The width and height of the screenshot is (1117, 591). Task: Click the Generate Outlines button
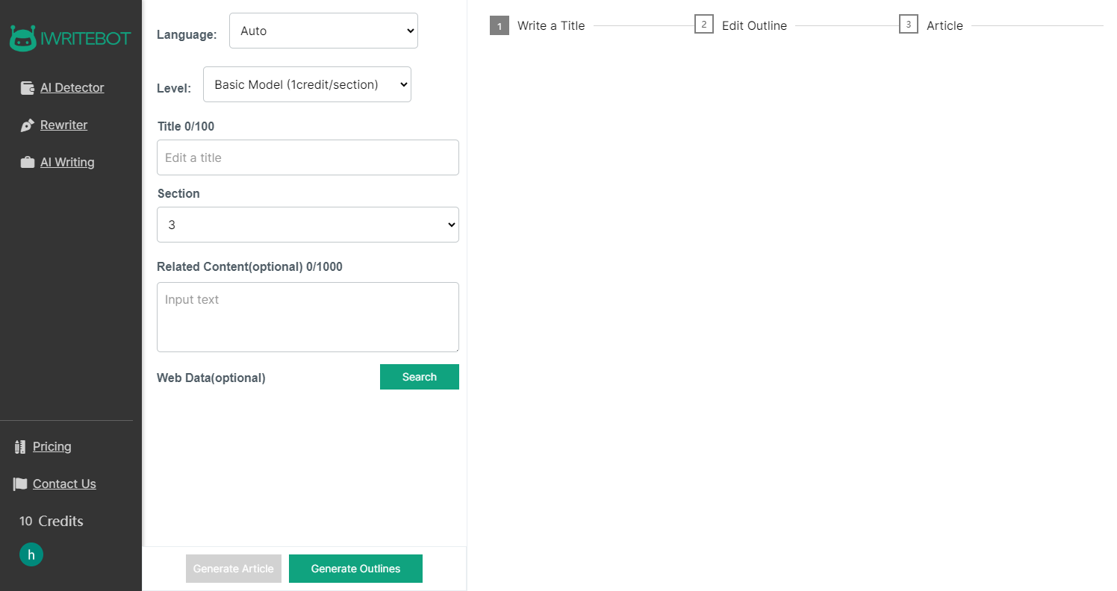(355, 569)
